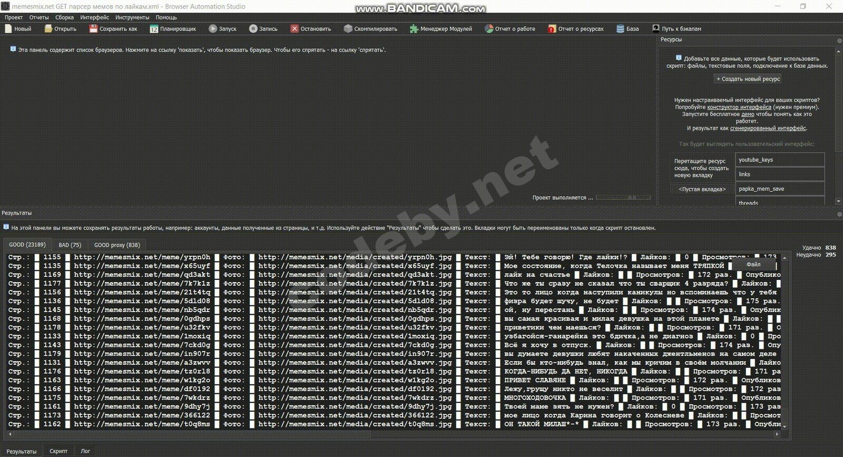Viewport: 843px width, 457px height.
Task: Click result text КОГДА-НИБУДЬ ДА НЕТ, НИКОГДА
Action: [x=566, y=372]
